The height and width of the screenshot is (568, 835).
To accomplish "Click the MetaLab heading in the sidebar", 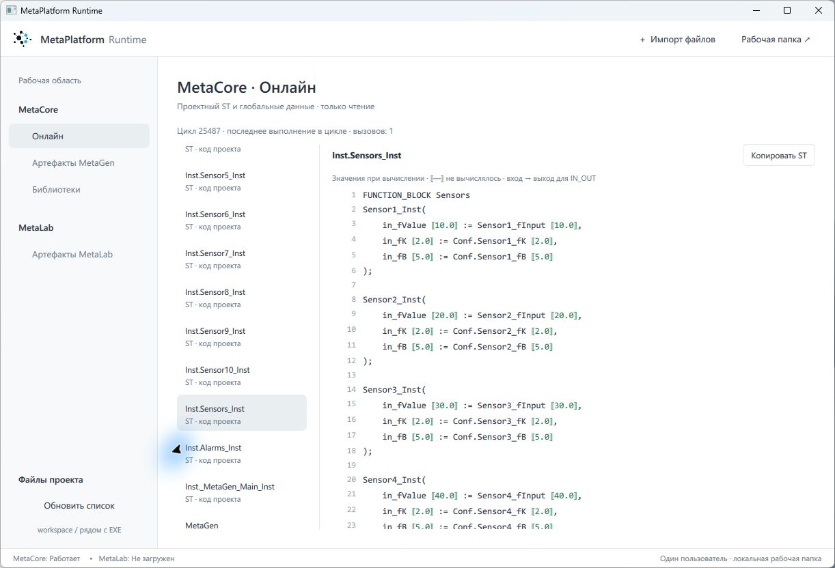I will [x=36, y=228].
